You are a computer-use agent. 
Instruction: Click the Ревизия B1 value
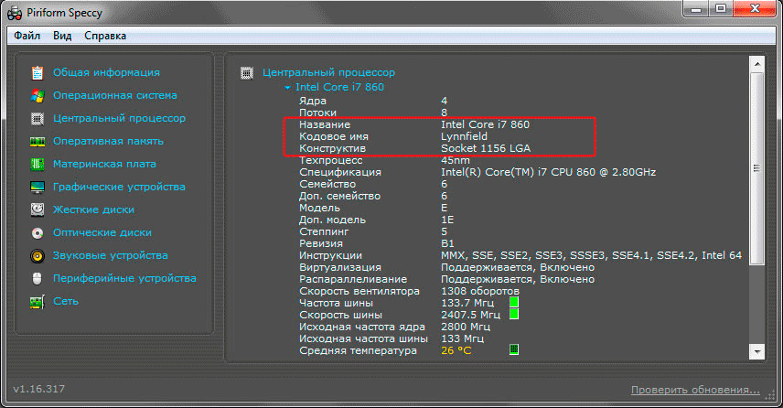click(x=447, y=243)
